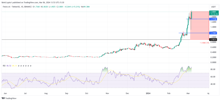Select the 0.9014 black price label
The image size is (221, 101).
tap(213, 40)
